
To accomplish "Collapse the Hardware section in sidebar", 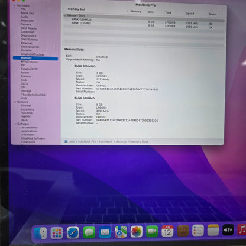I will (x=15, y=5).
